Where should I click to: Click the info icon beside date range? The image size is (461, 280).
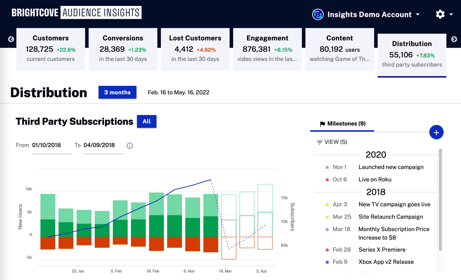[130, 146]
